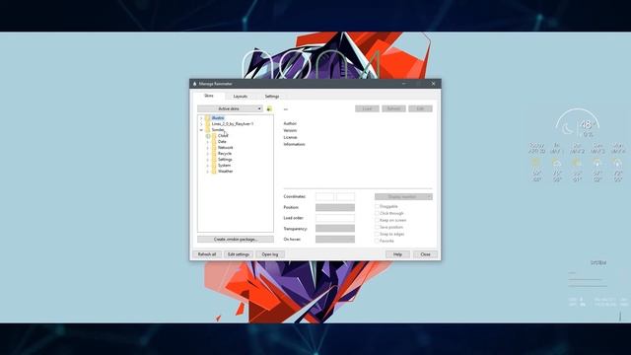Click the 48° temperature on the weather widget

(588, 125)
